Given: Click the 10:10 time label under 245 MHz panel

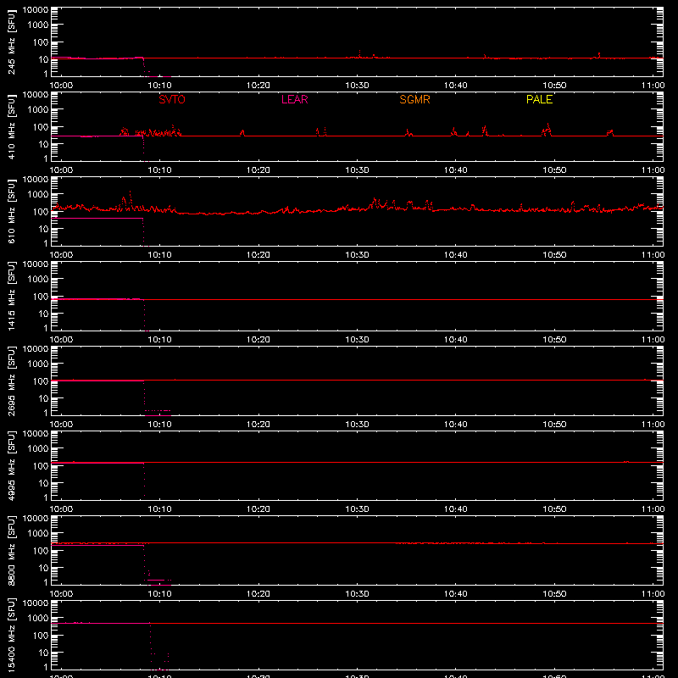Looking at the screenshot, I should click(x=159, y=86).
